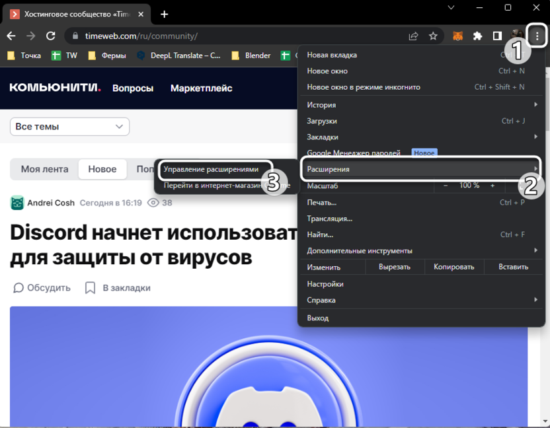Choose Управление расширениями

(x=216, y=169)
